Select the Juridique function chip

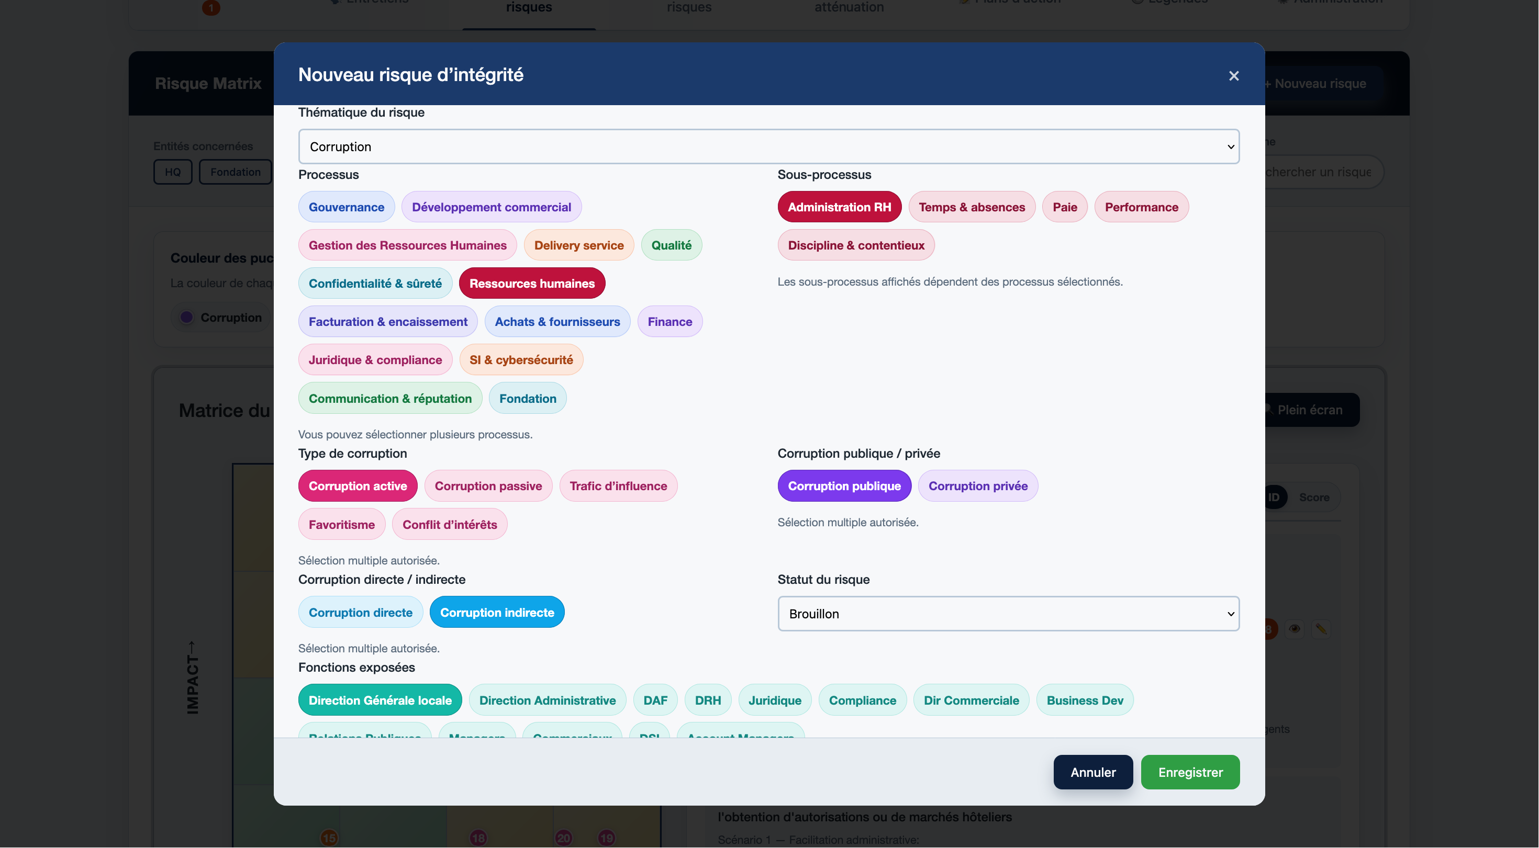(775, 700)
